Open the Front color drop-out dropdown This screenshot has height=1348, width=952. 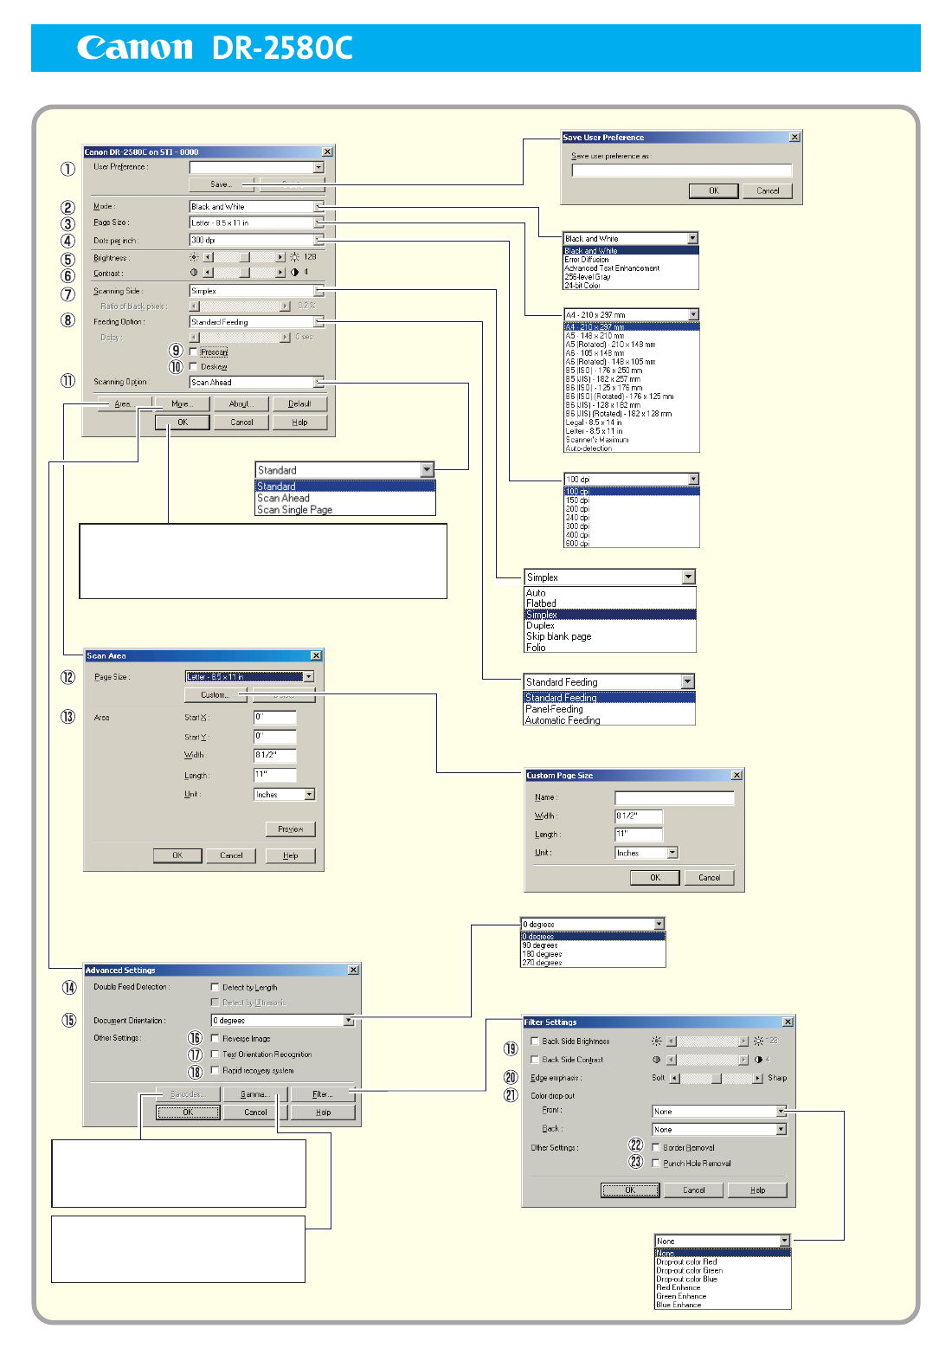pyautogui.click(x=781, y=1112)
